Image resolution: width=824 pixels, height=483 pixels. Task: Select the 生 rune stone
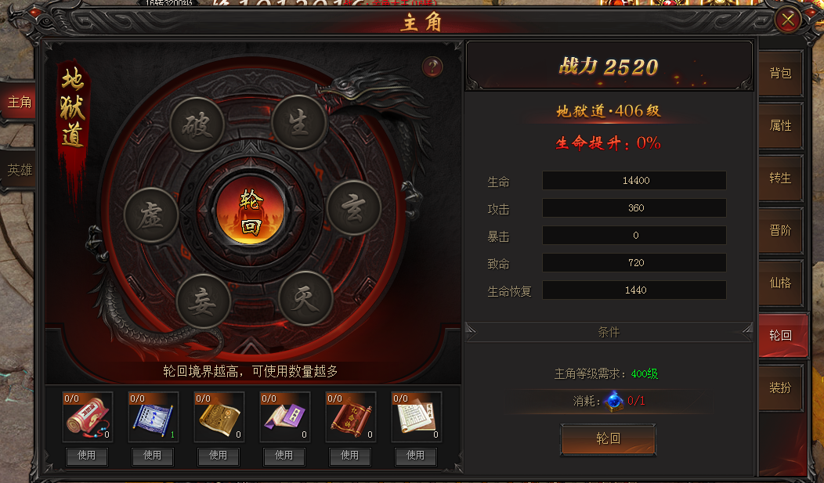(299, 123)
